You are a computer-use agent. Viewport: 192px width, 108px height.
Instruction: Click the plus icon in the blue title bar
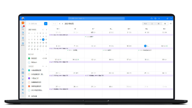click(x=159, y=18)
